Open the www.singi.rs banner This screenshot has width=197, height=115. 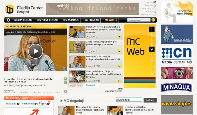click(177, 105)
